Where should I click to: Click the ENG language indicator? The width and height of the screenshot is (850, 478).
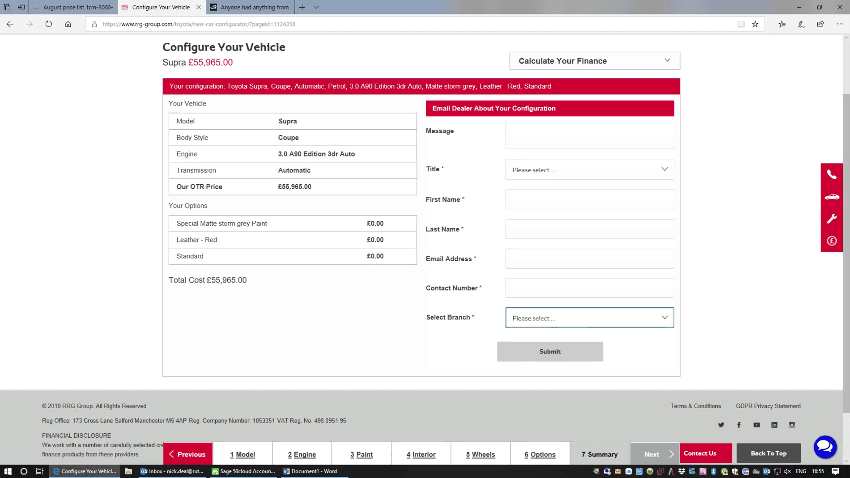click(801, 471)
